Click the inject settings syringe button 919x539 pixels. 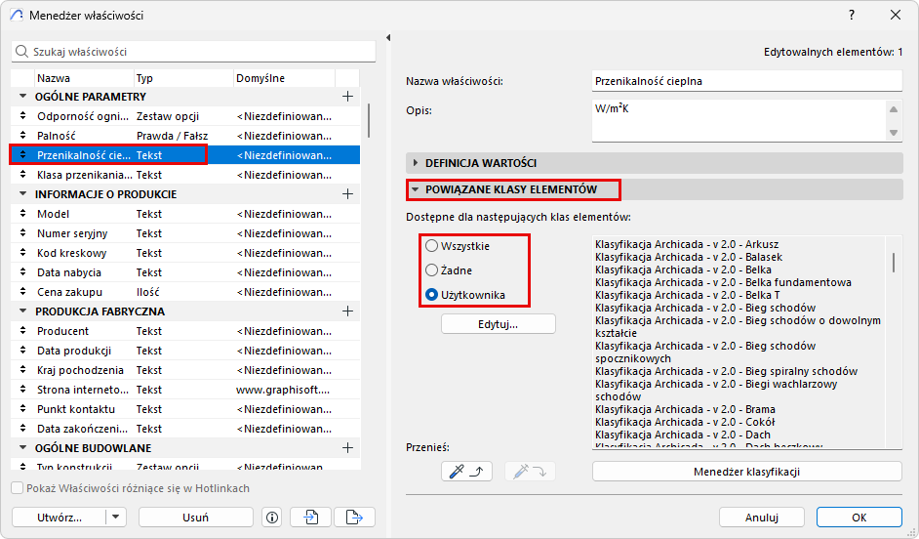click(530, 471)
